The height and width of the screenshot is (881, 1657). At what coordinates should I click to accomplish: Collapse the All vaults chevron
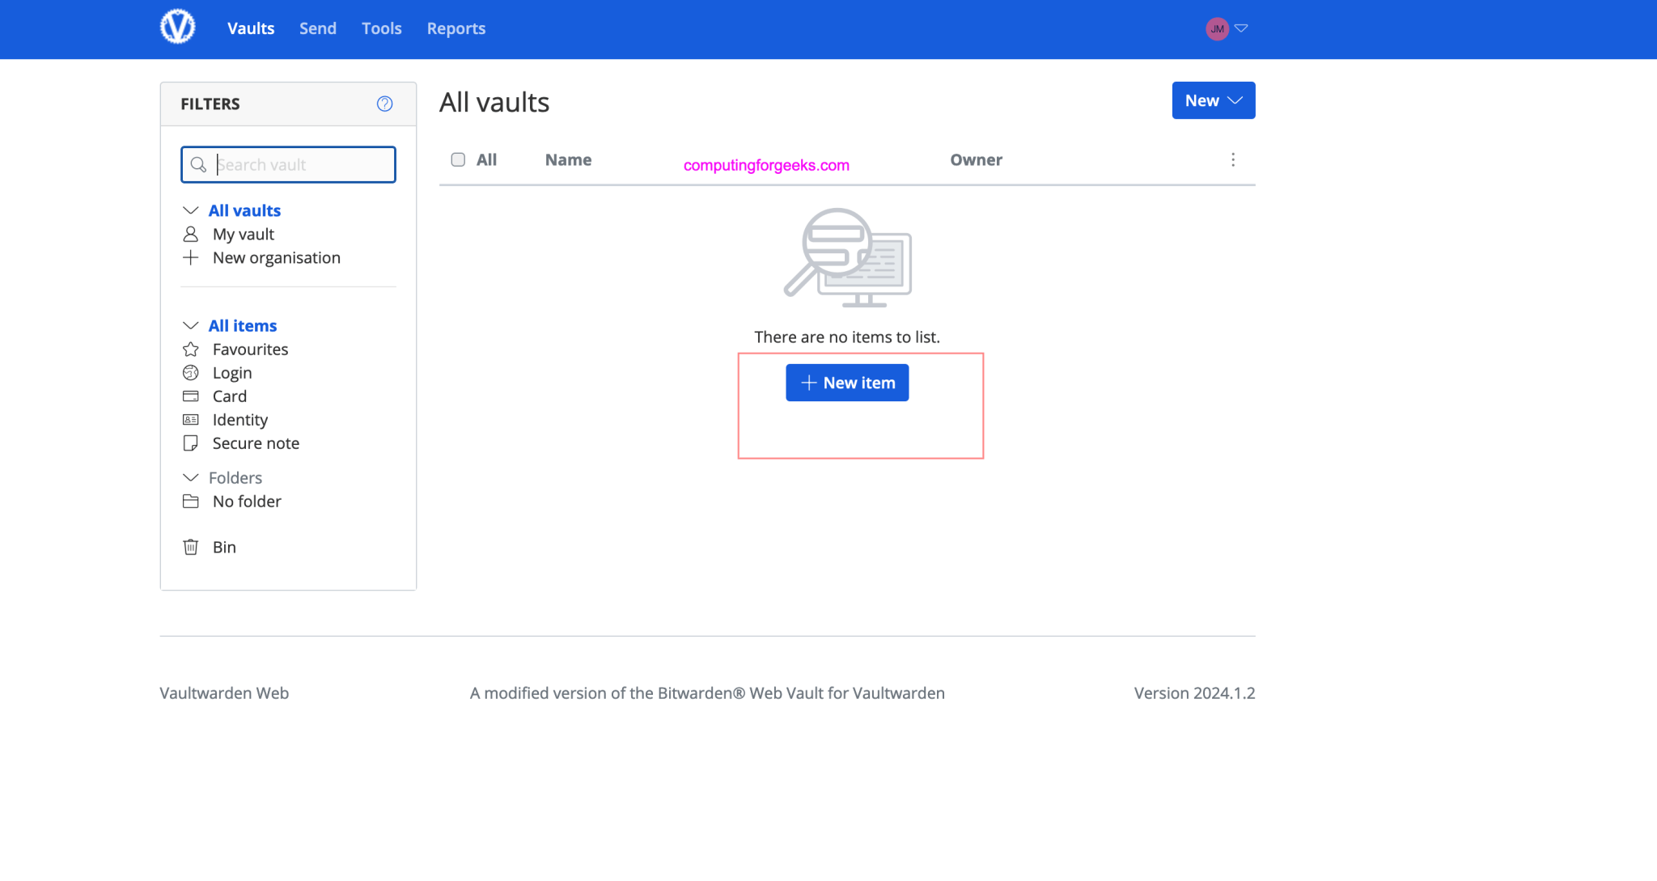191,210
